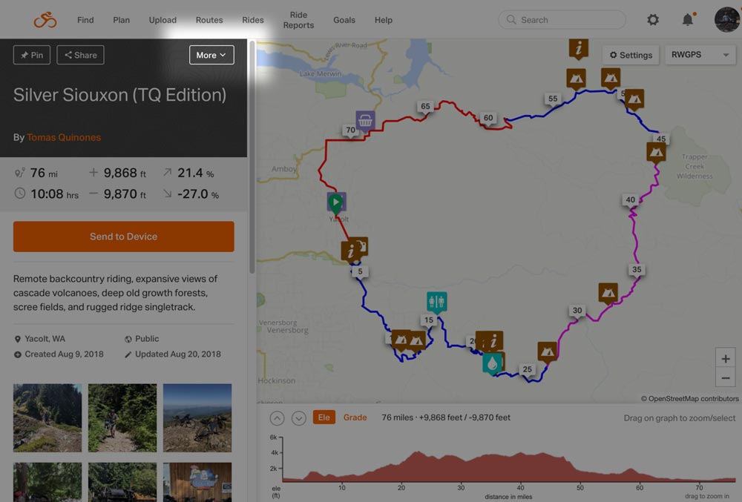
Task: Open the map Settings panel
Action: (631, 55)
